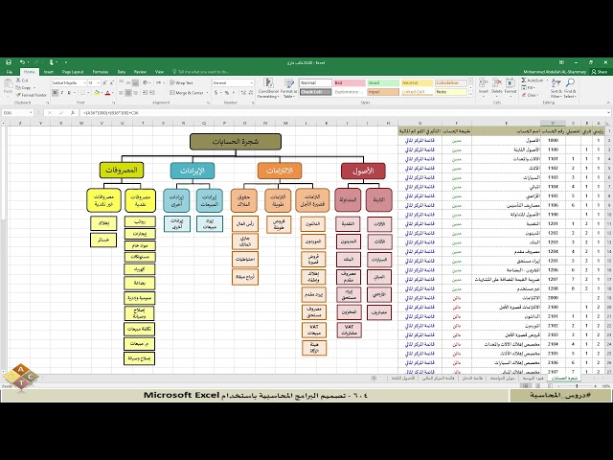The width and height of the screenshot is (613, 460).
Task: Open the قائمة الدخل sheet tab
Action: (x=472, y=379)
